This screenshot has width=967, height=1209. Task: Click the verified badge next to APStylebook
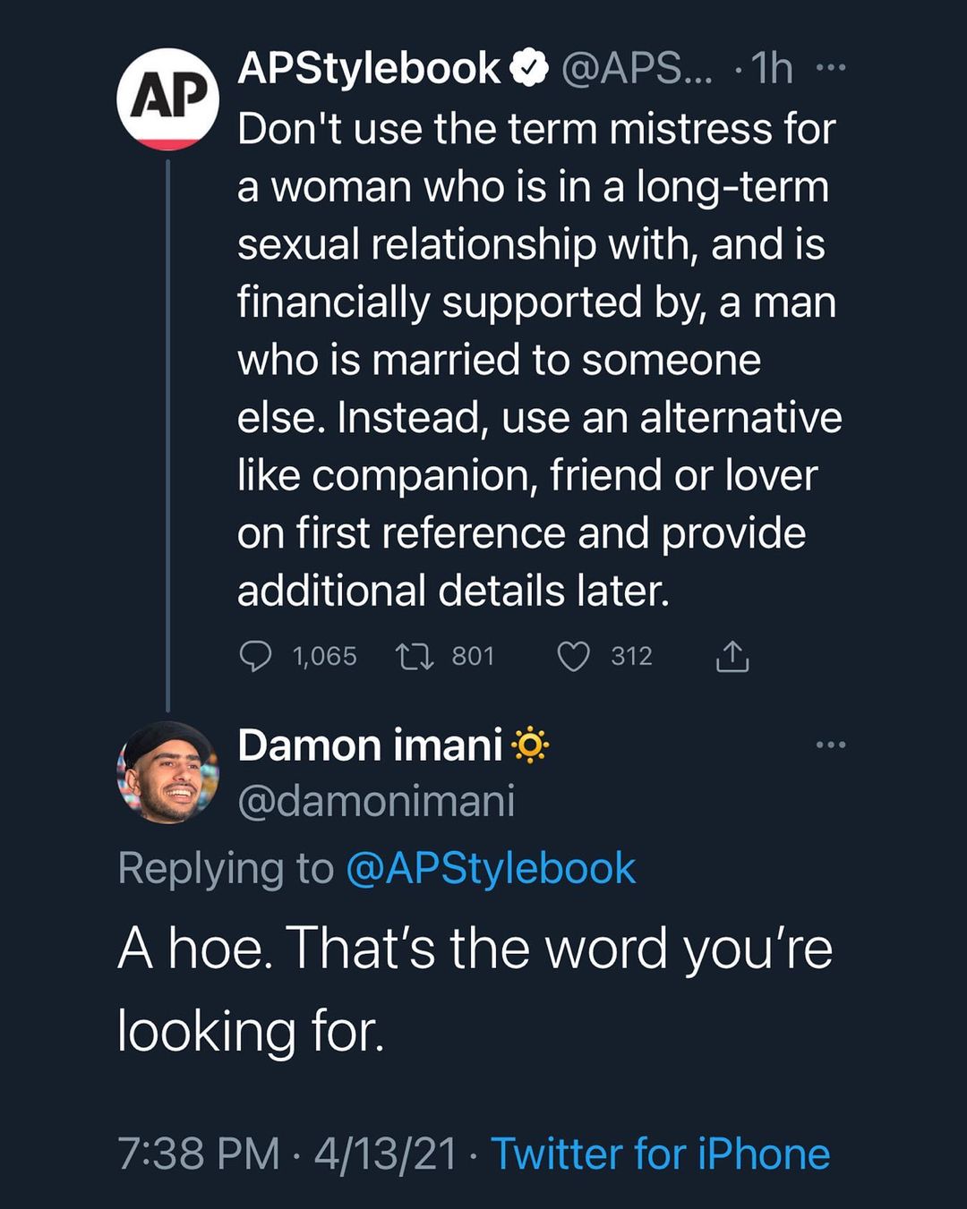(x=529, y=69)
